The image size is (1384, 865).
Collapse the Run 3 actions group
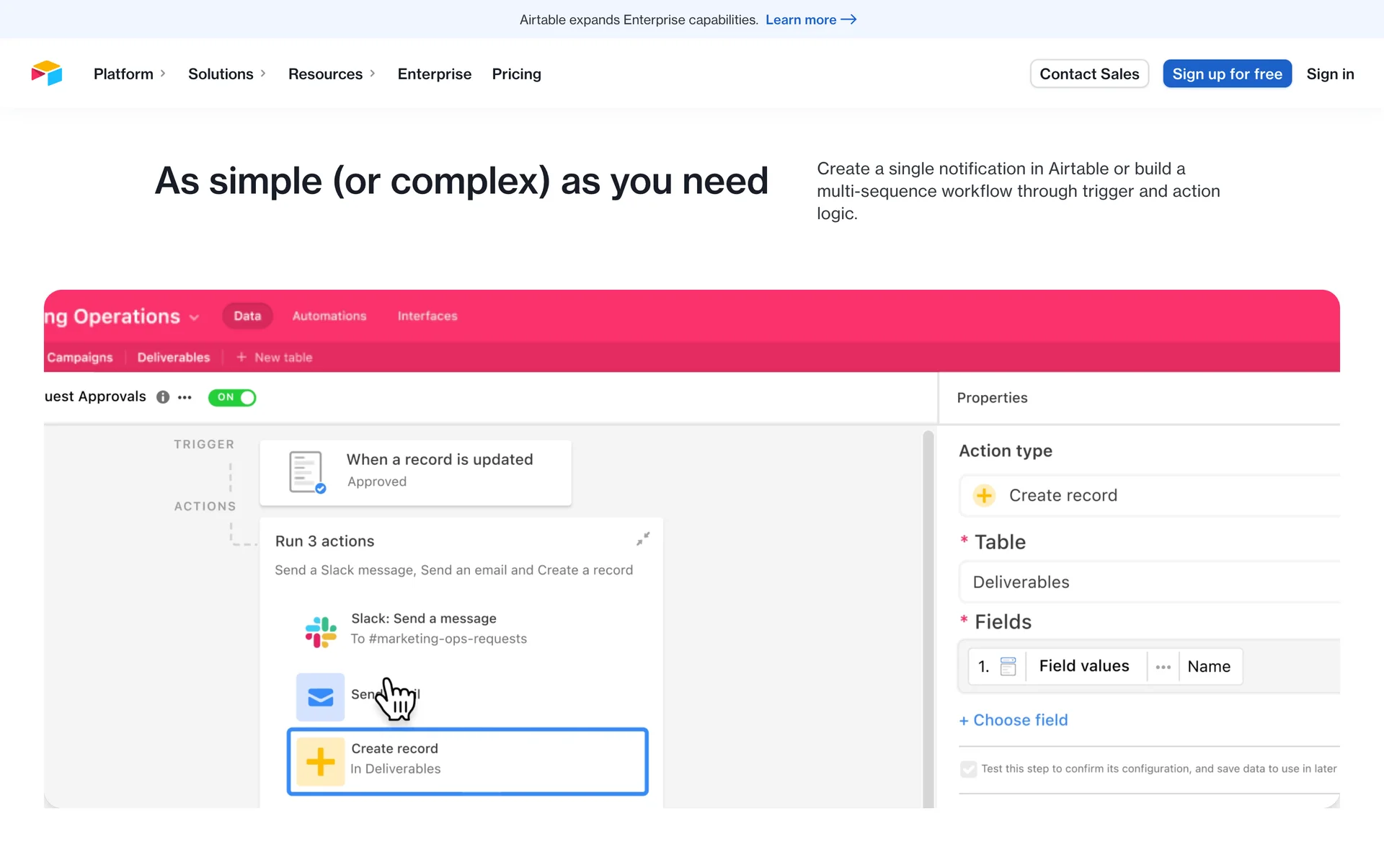click(x=643, y=539)
